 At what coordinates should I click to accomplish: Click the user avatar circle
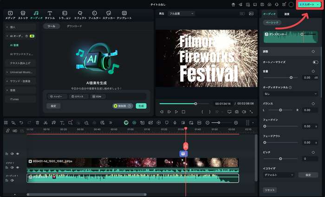(291, 5)
